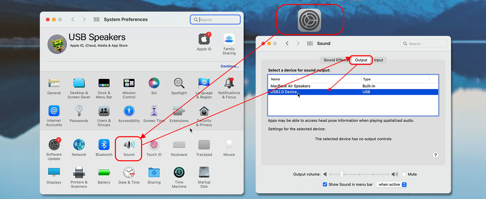Click the Continue... link
Image resolution: width=486 pixels, height=199 pixels.
[230, 66]
